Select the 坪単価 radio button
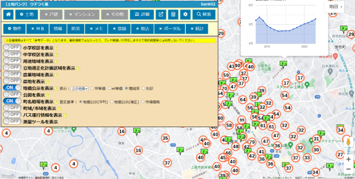The image size is (355, 179). (x=92, y=88)
